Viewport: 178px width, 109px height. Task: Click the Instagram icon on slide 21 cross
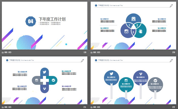click(37, 80)
